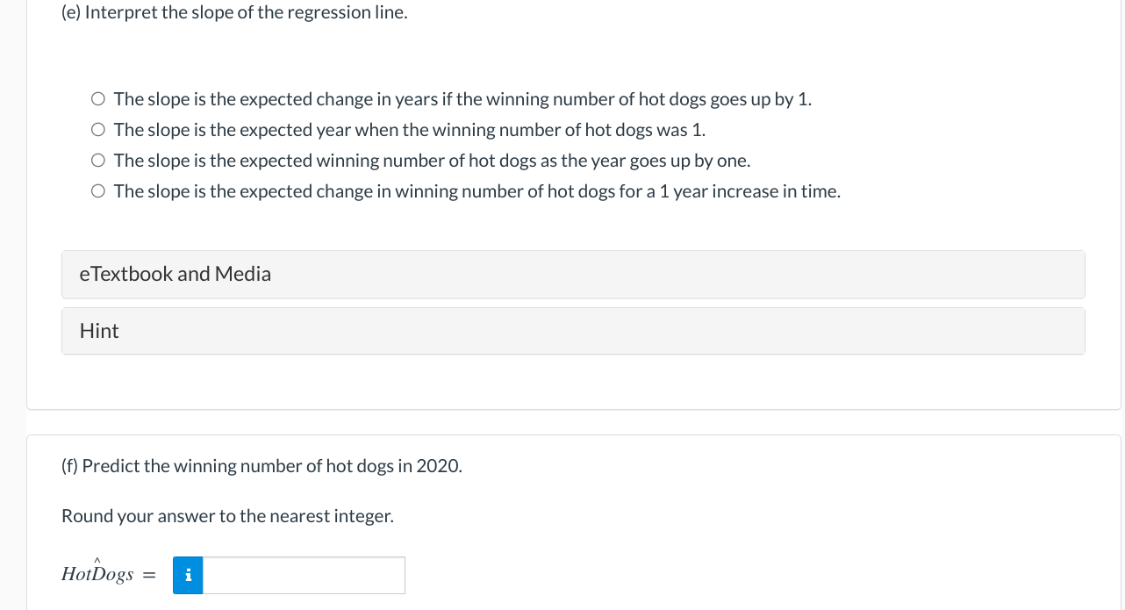Click the HotDogs equation label
This screenshot has height=610, width=1125.
tap(97, 573)
